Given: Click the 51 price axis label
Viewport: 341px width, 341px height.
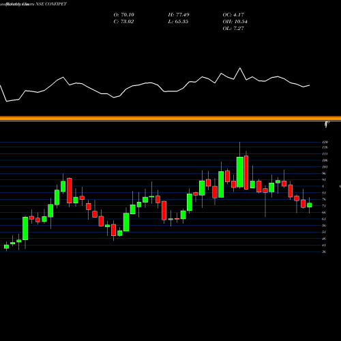Looking at the screenshot, I should [x=324, y=232].
